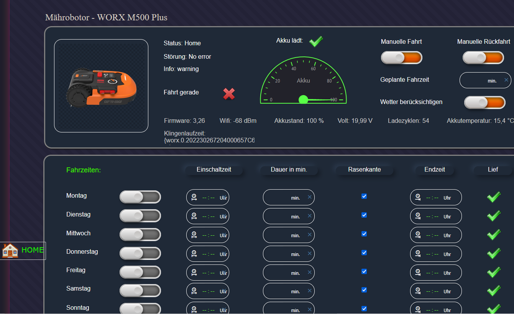Go to HOME via the side link

[x=23, y=251]
